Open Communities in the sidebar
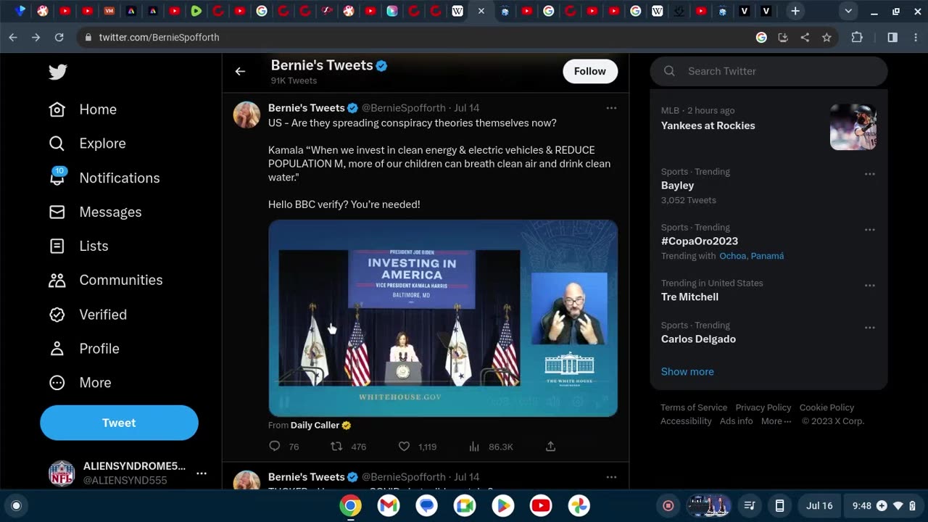The width and height of the screenshot is (928, 522). coord(105,280)
